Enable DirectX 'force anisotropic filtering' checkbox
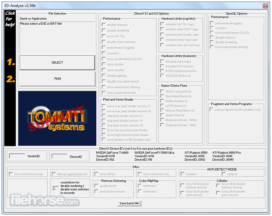Screen dimensions: 272x216 coord(104,87)
